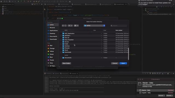The width and height of the screenshot is (175, 98).
Task: Open the Glacier - Daily zoom link
Action: pyautogui.click(x=157, y=85)
